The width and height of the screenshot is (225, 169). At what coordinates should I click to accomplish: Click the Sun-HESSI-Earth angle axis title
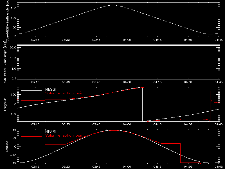8,20
